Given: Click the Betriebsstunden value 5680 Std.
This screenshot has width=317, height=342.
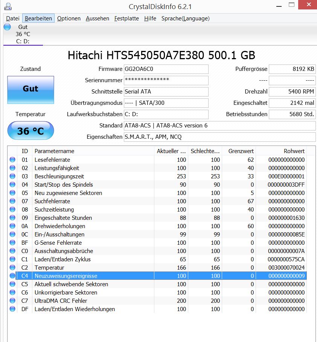Looking at the screenshot, I should (292, 114).
